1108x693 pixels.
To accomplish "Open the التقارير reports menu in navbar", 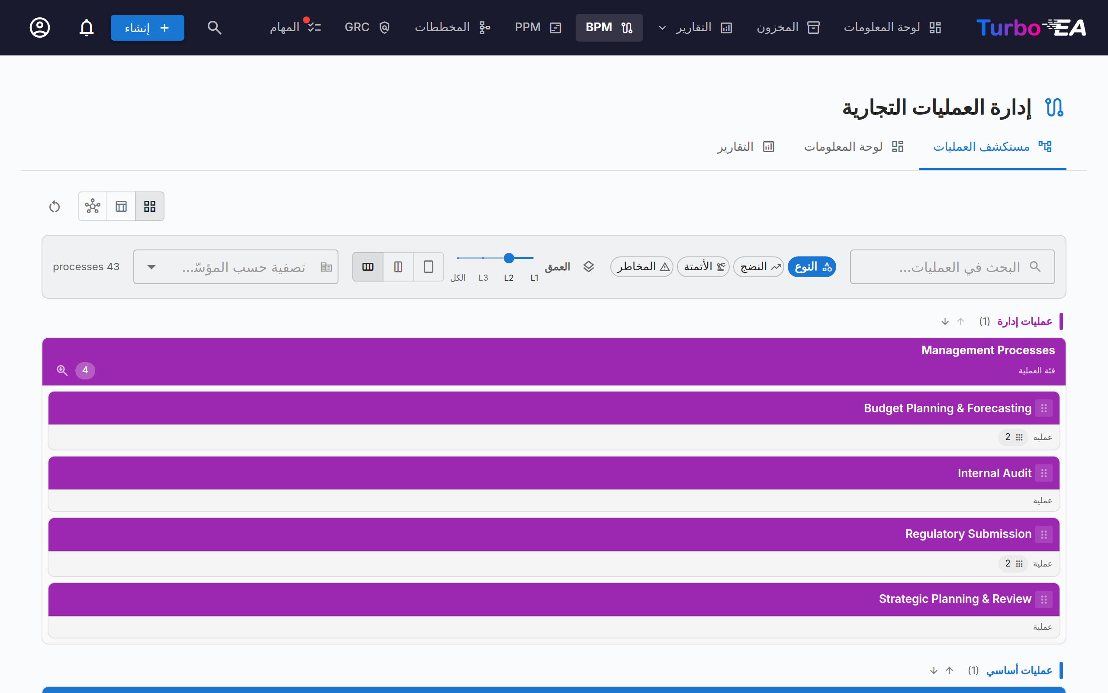I will click(696, 27).
